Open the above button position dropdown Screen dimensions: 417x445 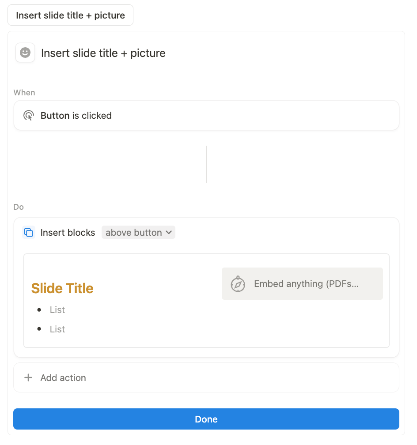pos(138,232)
